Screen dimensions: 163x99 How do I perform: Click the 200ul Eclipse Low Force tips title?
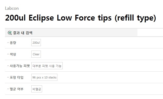(81, 18)
